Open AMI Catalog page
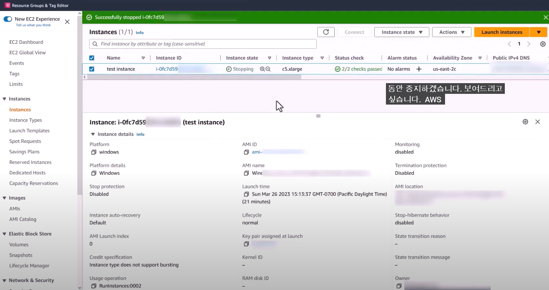Viewport: 549px width, 290px height. (x=23, y=219)
